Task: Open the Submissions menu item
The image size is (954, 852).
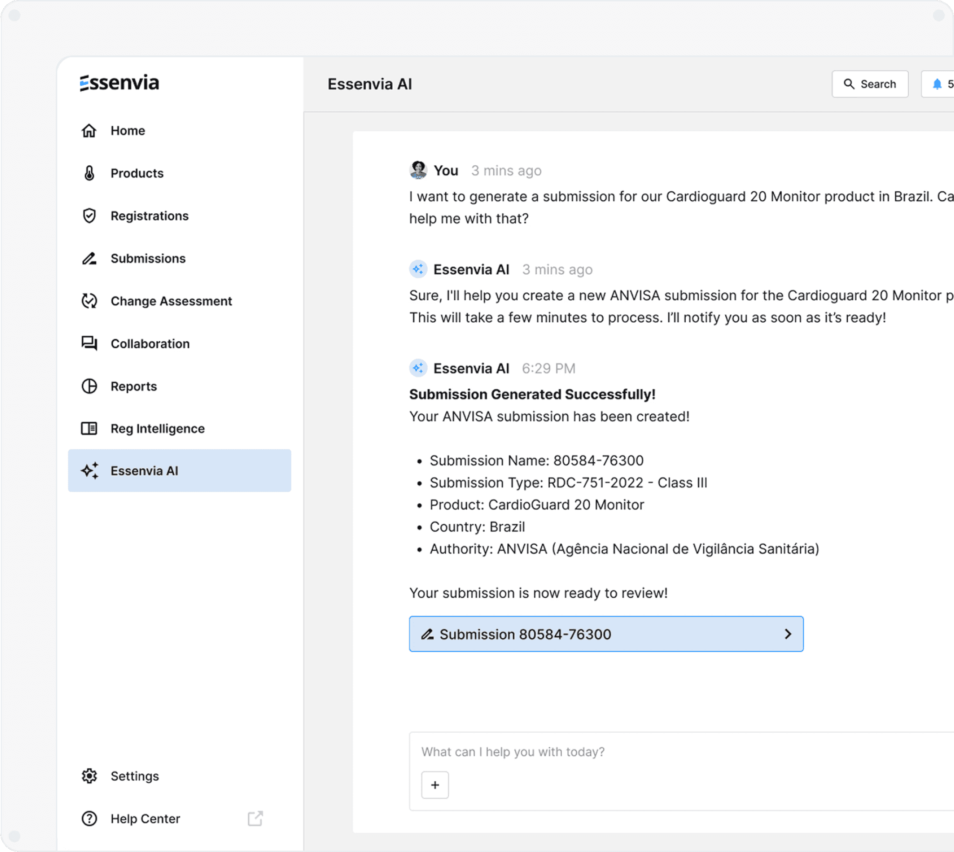Action: 148,258
